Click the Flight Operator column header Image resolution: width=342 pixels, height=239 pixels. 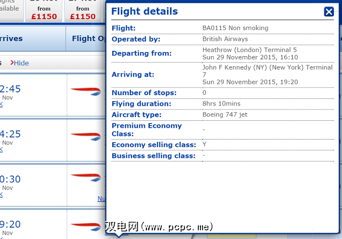coord(88,38)
